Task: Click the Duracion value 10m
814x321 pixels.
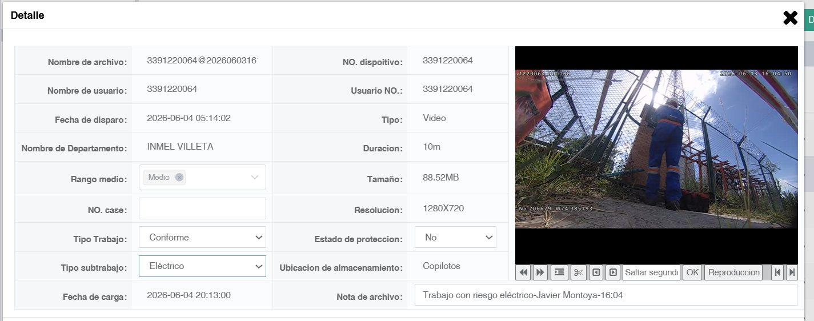Action: tap(432, 147)
